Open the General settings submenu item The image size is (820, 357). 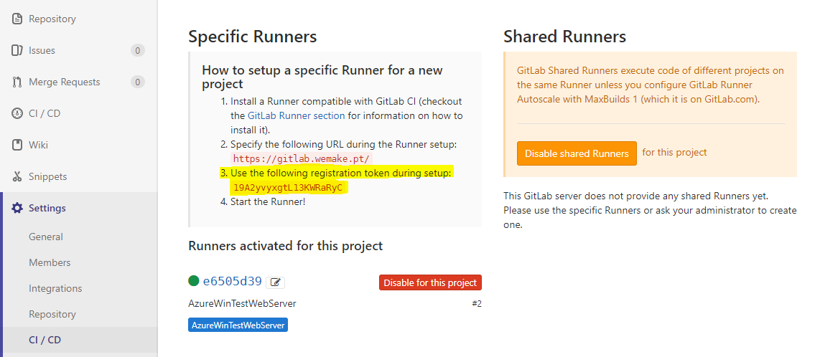point(46,237)
